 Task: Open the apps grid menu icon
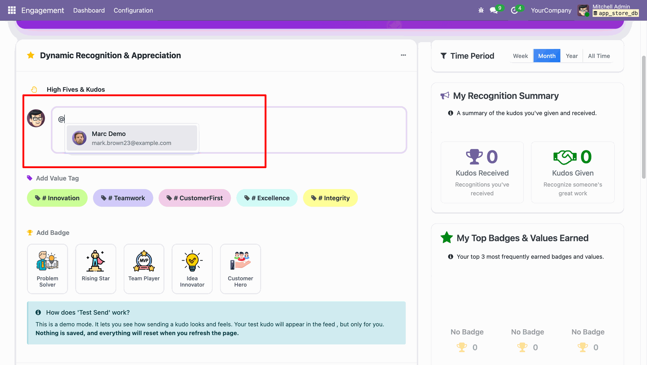pyautogui.click(x=12, y=10)
